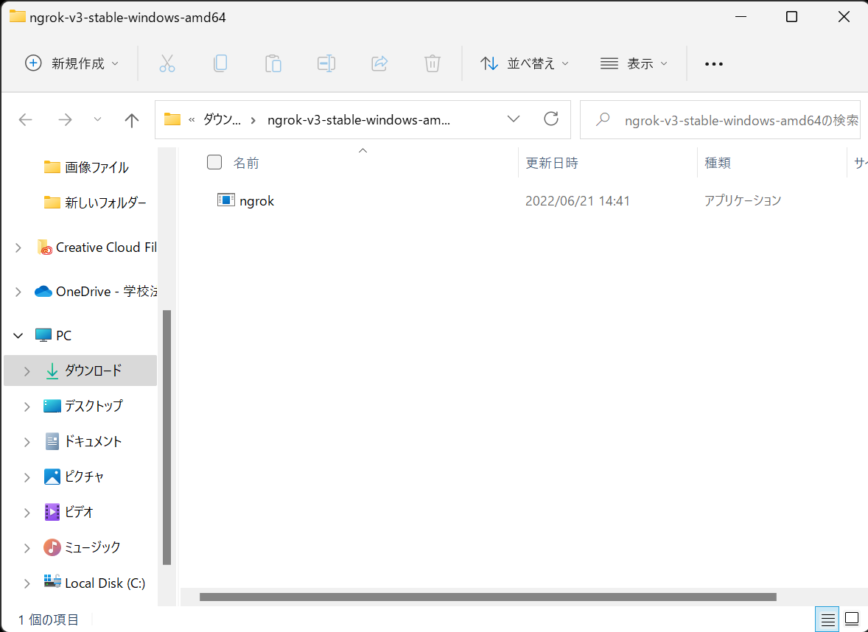This screenshot has height=632, width=868.
Task: Switch to details view layout
Action: point(828,619)
